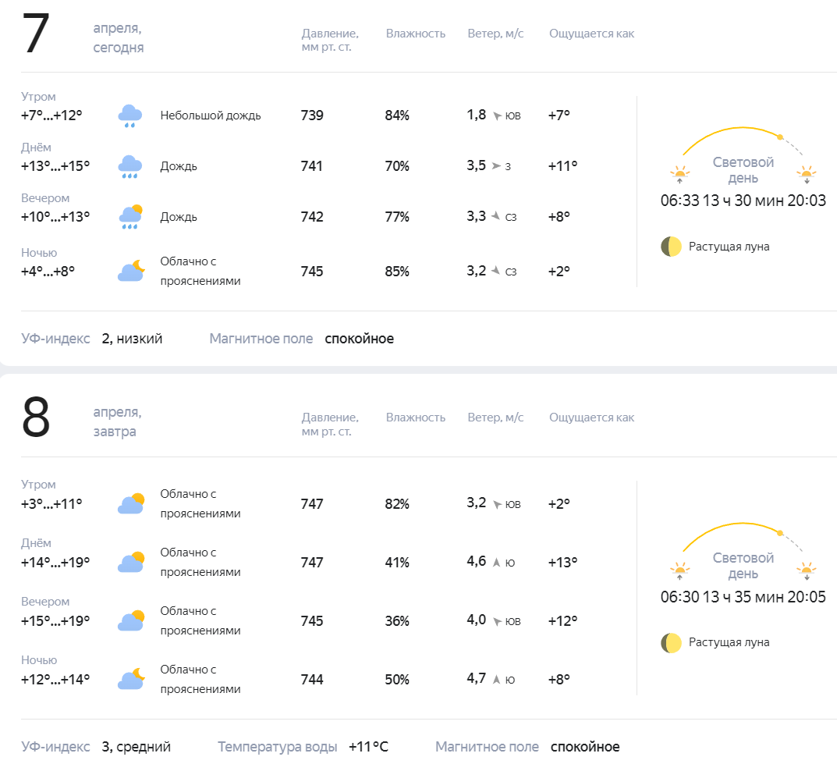Click the cloud and moon icon for April 7 night
Image resolution: width=837 pixels, height=764 pixels.
131,272
